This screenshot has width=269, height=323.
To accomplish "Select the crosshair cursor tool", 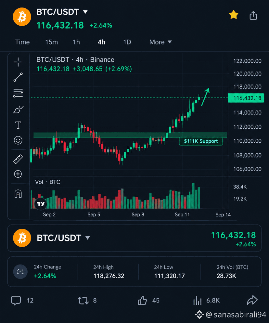I will click(x=18, y=62).
